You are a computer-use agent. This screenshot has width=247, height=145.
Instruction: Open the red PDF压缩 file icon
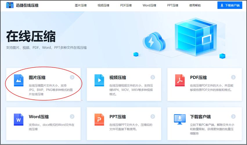(x=180, y=80)
